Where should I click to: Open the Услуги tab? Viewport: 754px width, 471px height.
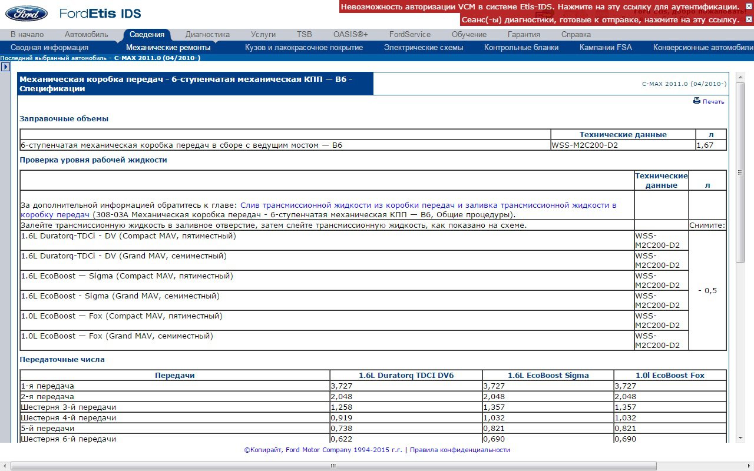click(263, 34)
